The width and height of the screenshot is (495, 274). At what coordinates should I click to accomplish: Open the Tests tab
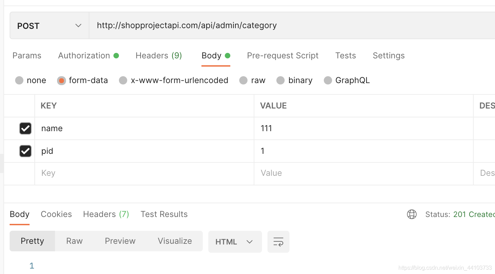pyautogui.click(x=345, y=56)
